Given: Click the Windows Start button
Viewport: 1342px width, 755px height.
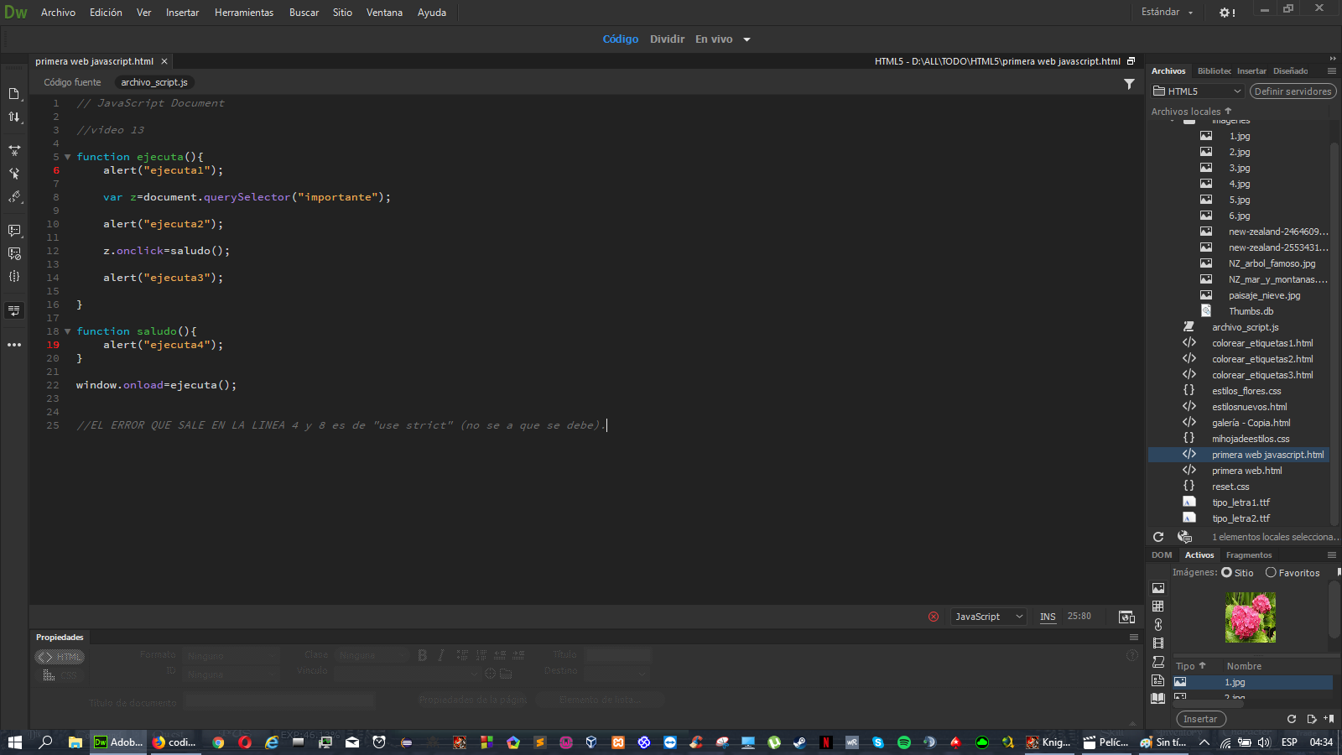Looking at the screenshot, I should 14,742.
